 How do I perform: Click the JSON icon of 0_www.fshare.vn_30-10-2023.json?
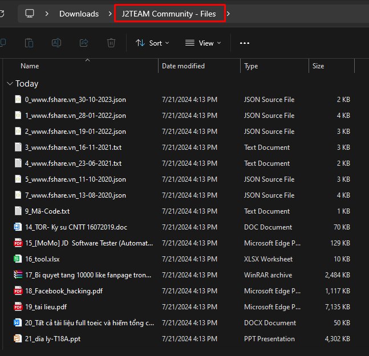(x=18, y=100)
